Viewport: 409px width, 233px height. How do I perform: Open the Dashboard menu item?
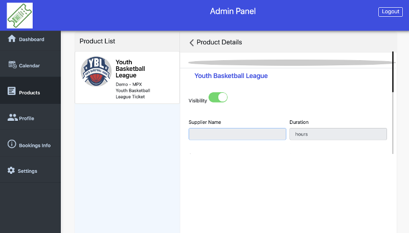[30, 39]
